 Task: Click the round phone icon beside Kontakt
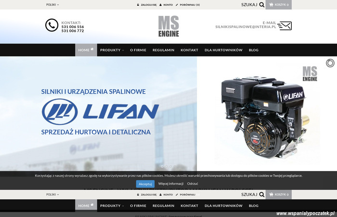pos(52,25)
